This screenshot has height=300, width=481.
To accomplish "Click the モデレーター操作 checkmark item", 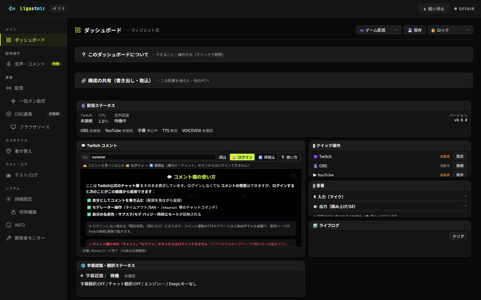I will coord(152,207).
